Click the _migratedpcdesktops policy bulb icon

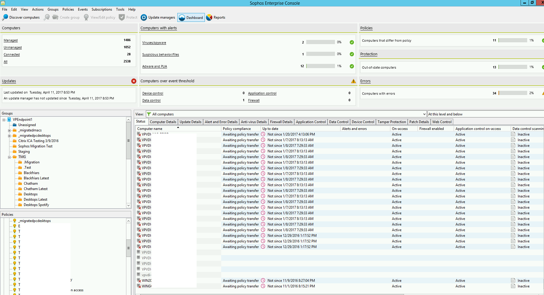pyautogui.click(x=14, y=221)
